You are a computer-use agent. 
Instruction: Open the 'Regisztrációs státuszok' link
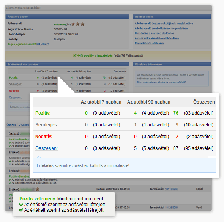coord(150,43)
